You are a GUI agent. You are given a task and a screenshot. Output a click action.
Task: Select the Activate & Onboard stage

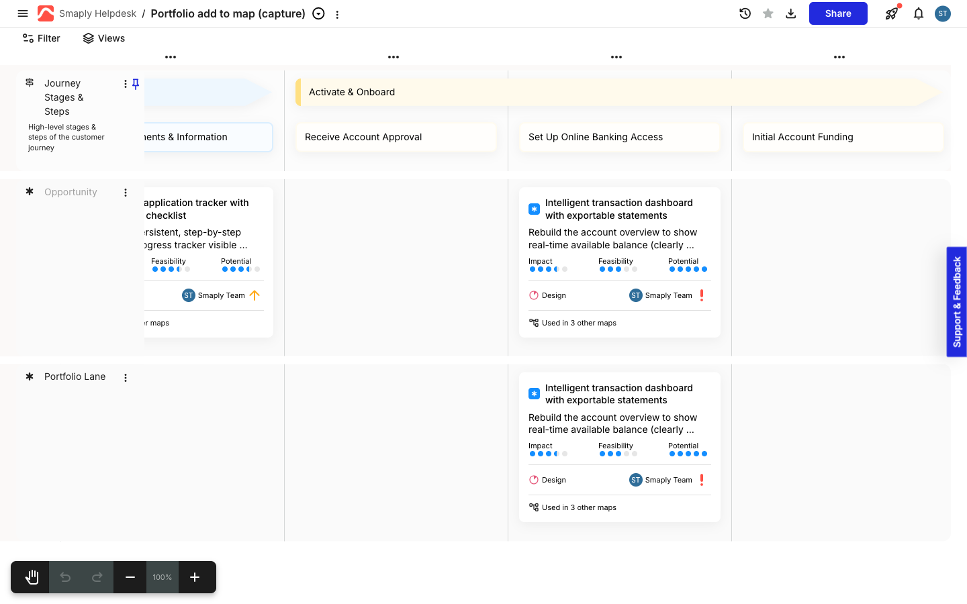tap(618, 92)
